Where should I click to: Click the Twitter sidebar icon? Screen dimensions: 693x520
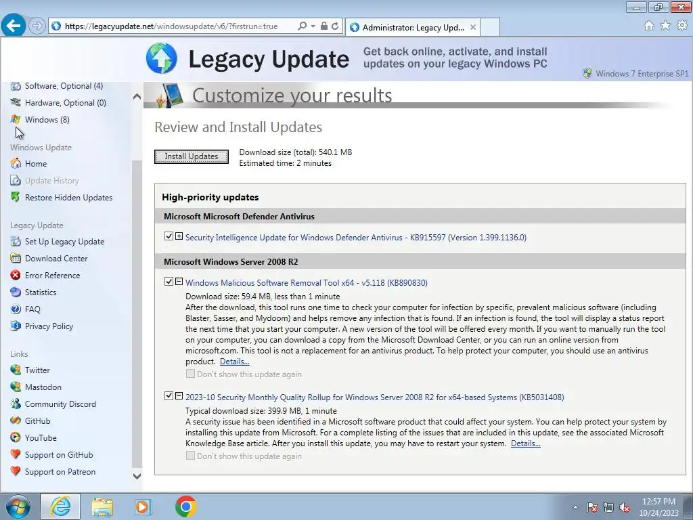16,370
